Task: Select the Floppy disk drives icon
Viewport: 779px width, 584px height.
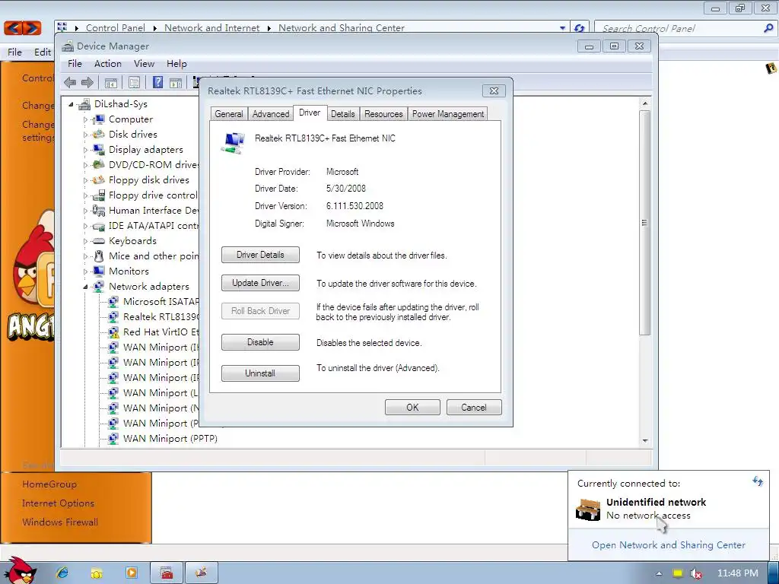Action: [99, 179]
